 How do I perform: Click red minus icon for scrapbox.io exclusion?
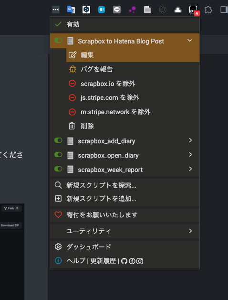click(72, 84)
